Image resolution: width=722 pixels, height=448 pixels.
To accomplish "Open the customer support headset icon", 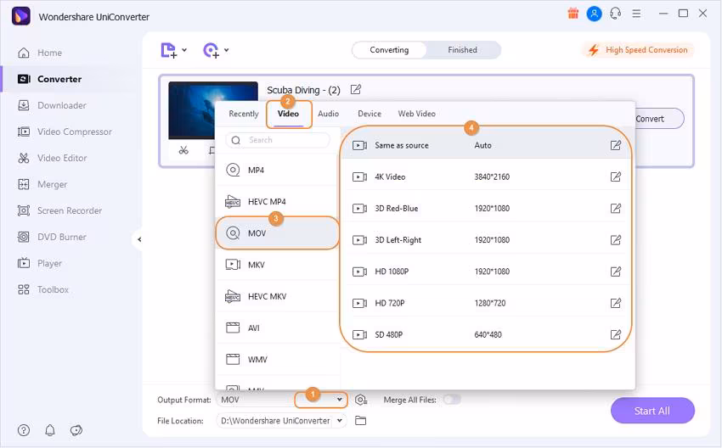I will coord(615,14).
